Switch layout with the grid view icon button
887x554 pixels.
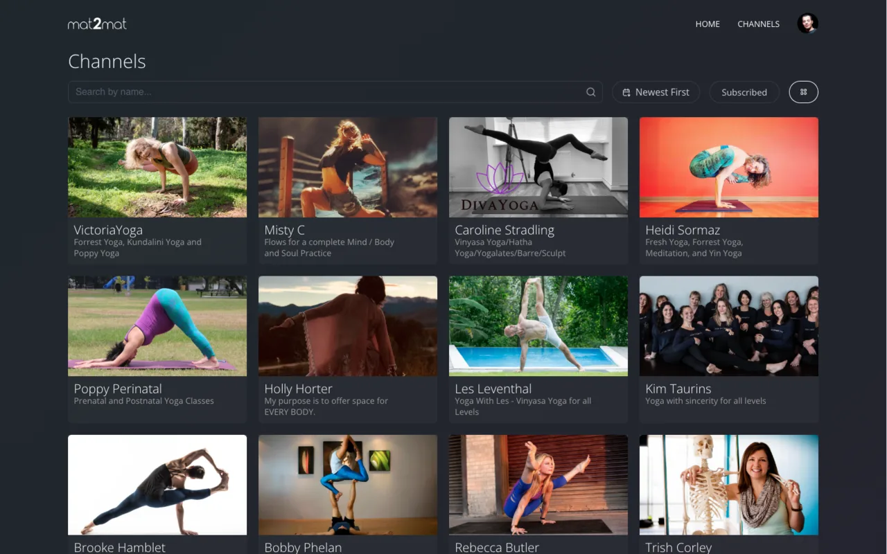pos(804,92)
